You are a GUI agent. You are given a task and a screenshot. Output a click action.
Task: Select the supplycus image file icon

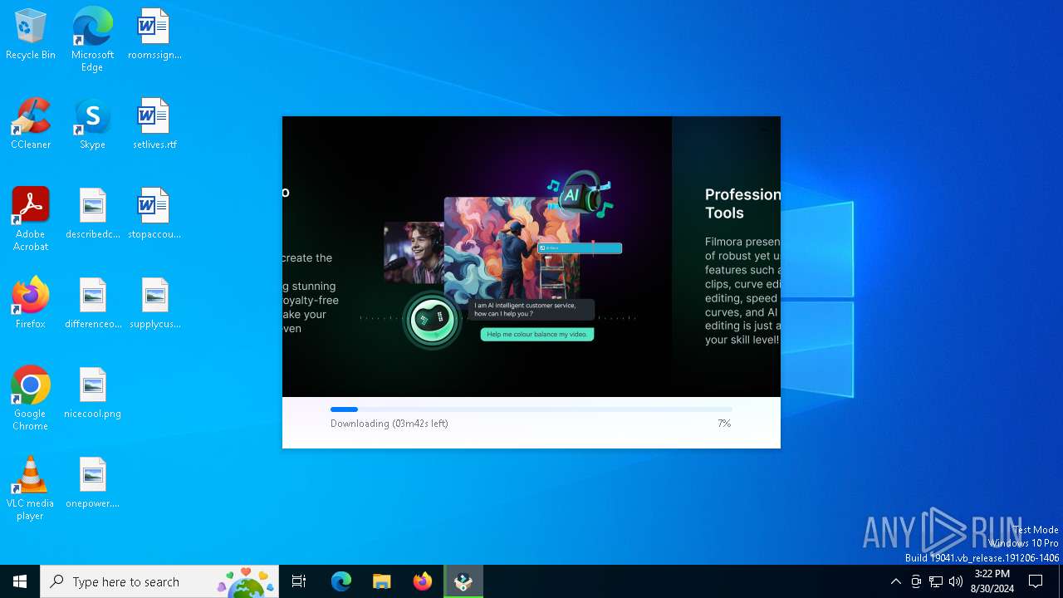[154, 304]
